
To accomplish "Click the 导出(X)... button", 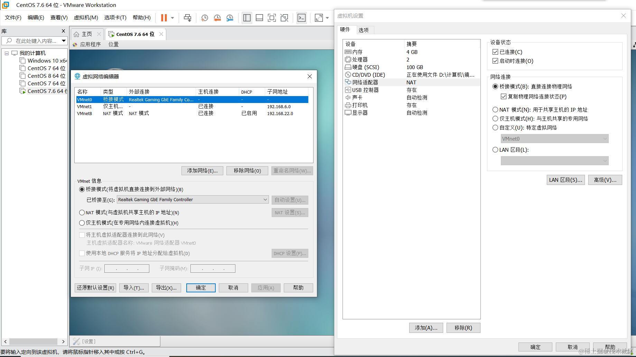I will pyautogui.click(x=166, y=288).
